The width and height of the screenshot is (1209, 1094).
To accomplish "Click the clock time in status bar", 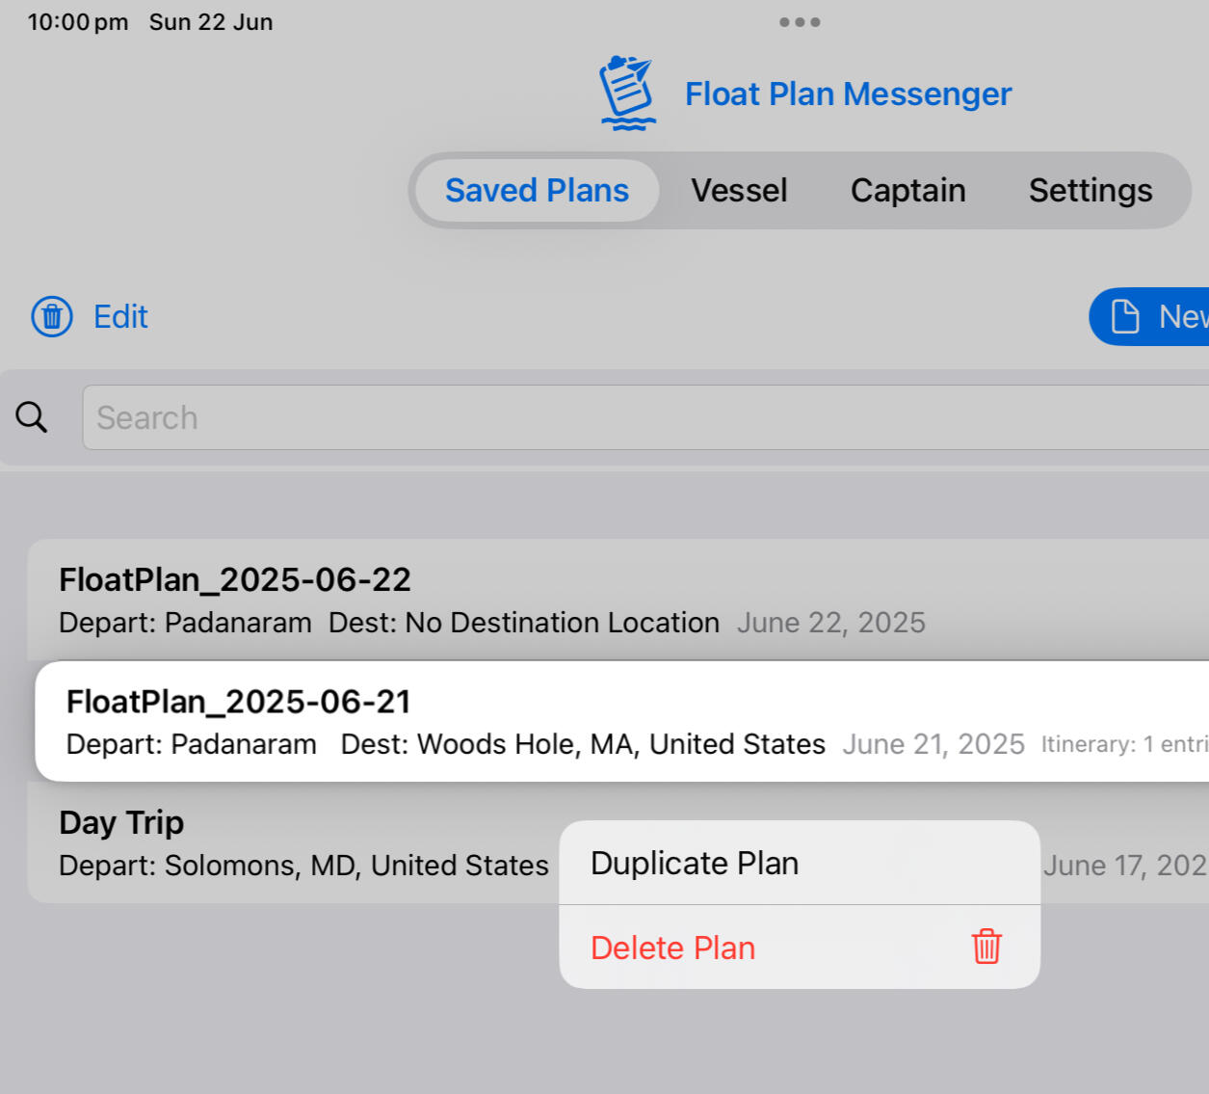I will (x=78, y=22).
